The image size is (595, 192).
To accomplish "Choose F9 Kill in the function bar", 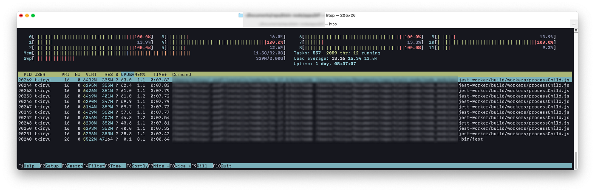I will [x=202, y=166].
